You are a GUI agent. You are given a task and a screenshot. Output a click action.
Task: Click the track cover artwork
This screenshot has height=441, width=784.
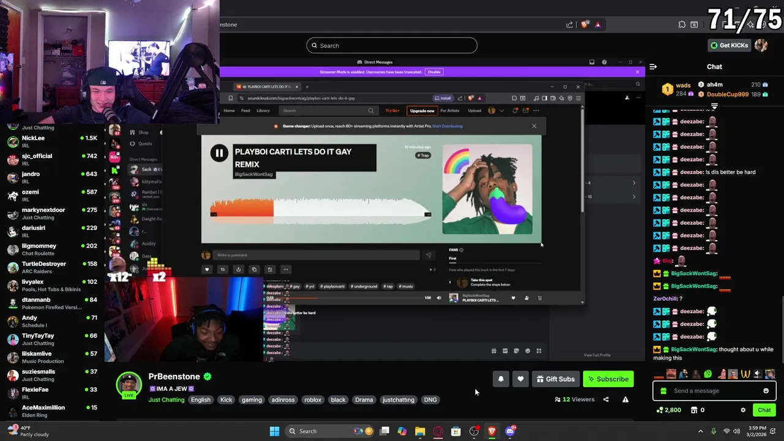click(488, 189)
